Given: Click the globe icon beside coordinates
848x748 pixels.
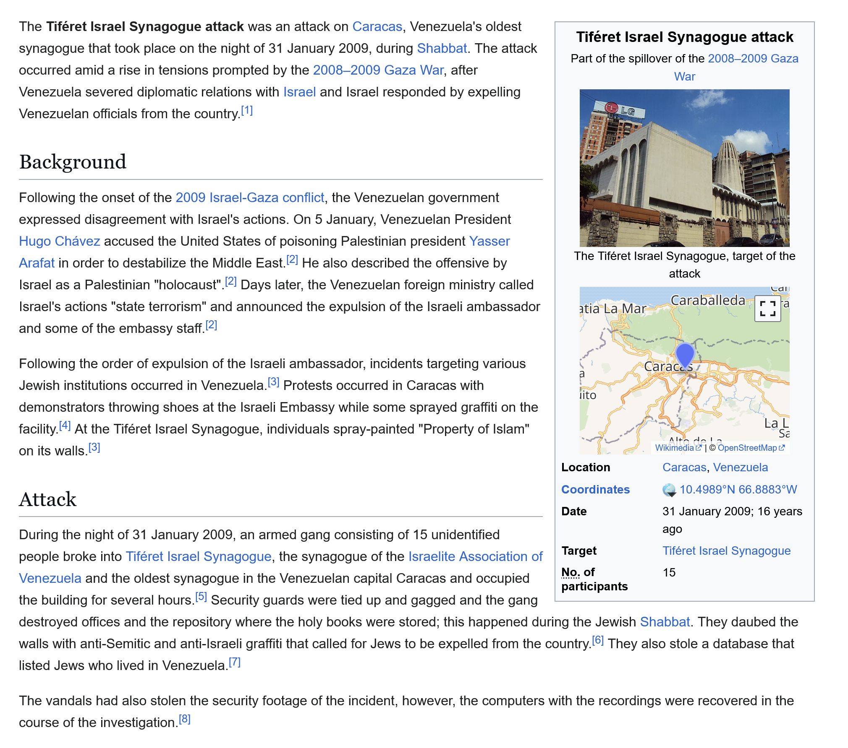Looking at the screenshot, I should 669,490.
